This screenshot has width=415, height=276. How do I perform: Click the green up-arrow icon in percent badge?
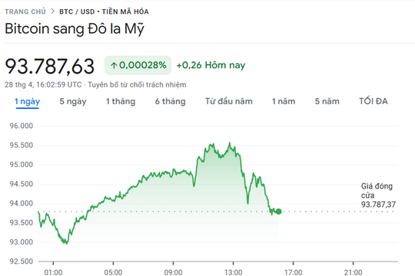pos(114,65)
